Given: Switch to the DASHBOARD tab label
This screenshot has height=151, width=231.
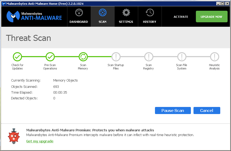Looking at the screenshot, I should pyautogui.click(x=79, y=22).
